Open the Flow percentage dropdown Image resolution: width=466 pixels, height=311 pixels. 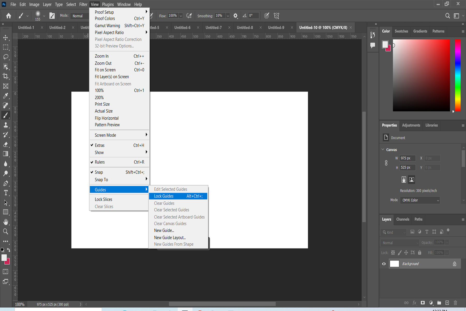pyautogui.click(x=181, y=16)
